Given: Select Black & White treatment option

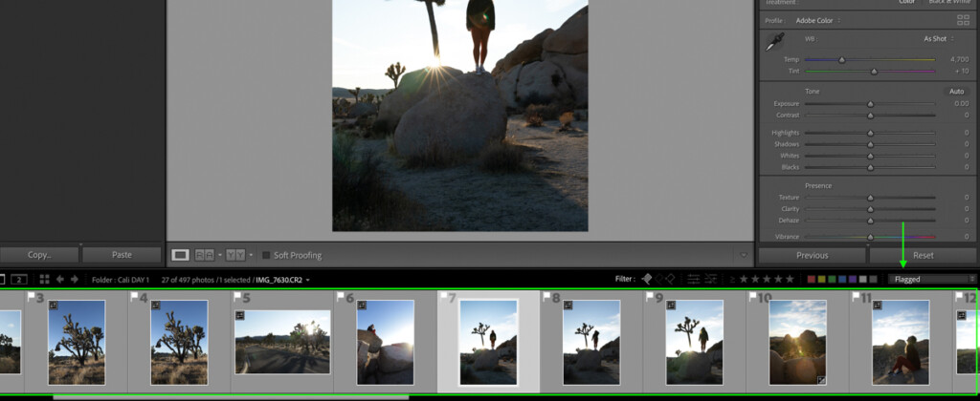Looking at the screenshot, I should [949, 2].
